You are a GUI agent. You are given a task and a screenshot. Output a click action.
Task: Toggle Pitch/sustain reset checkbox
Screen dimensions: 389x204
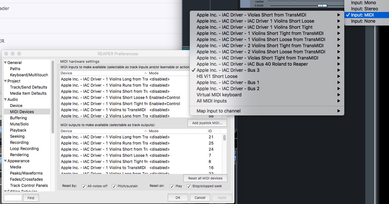pos(114,187)
